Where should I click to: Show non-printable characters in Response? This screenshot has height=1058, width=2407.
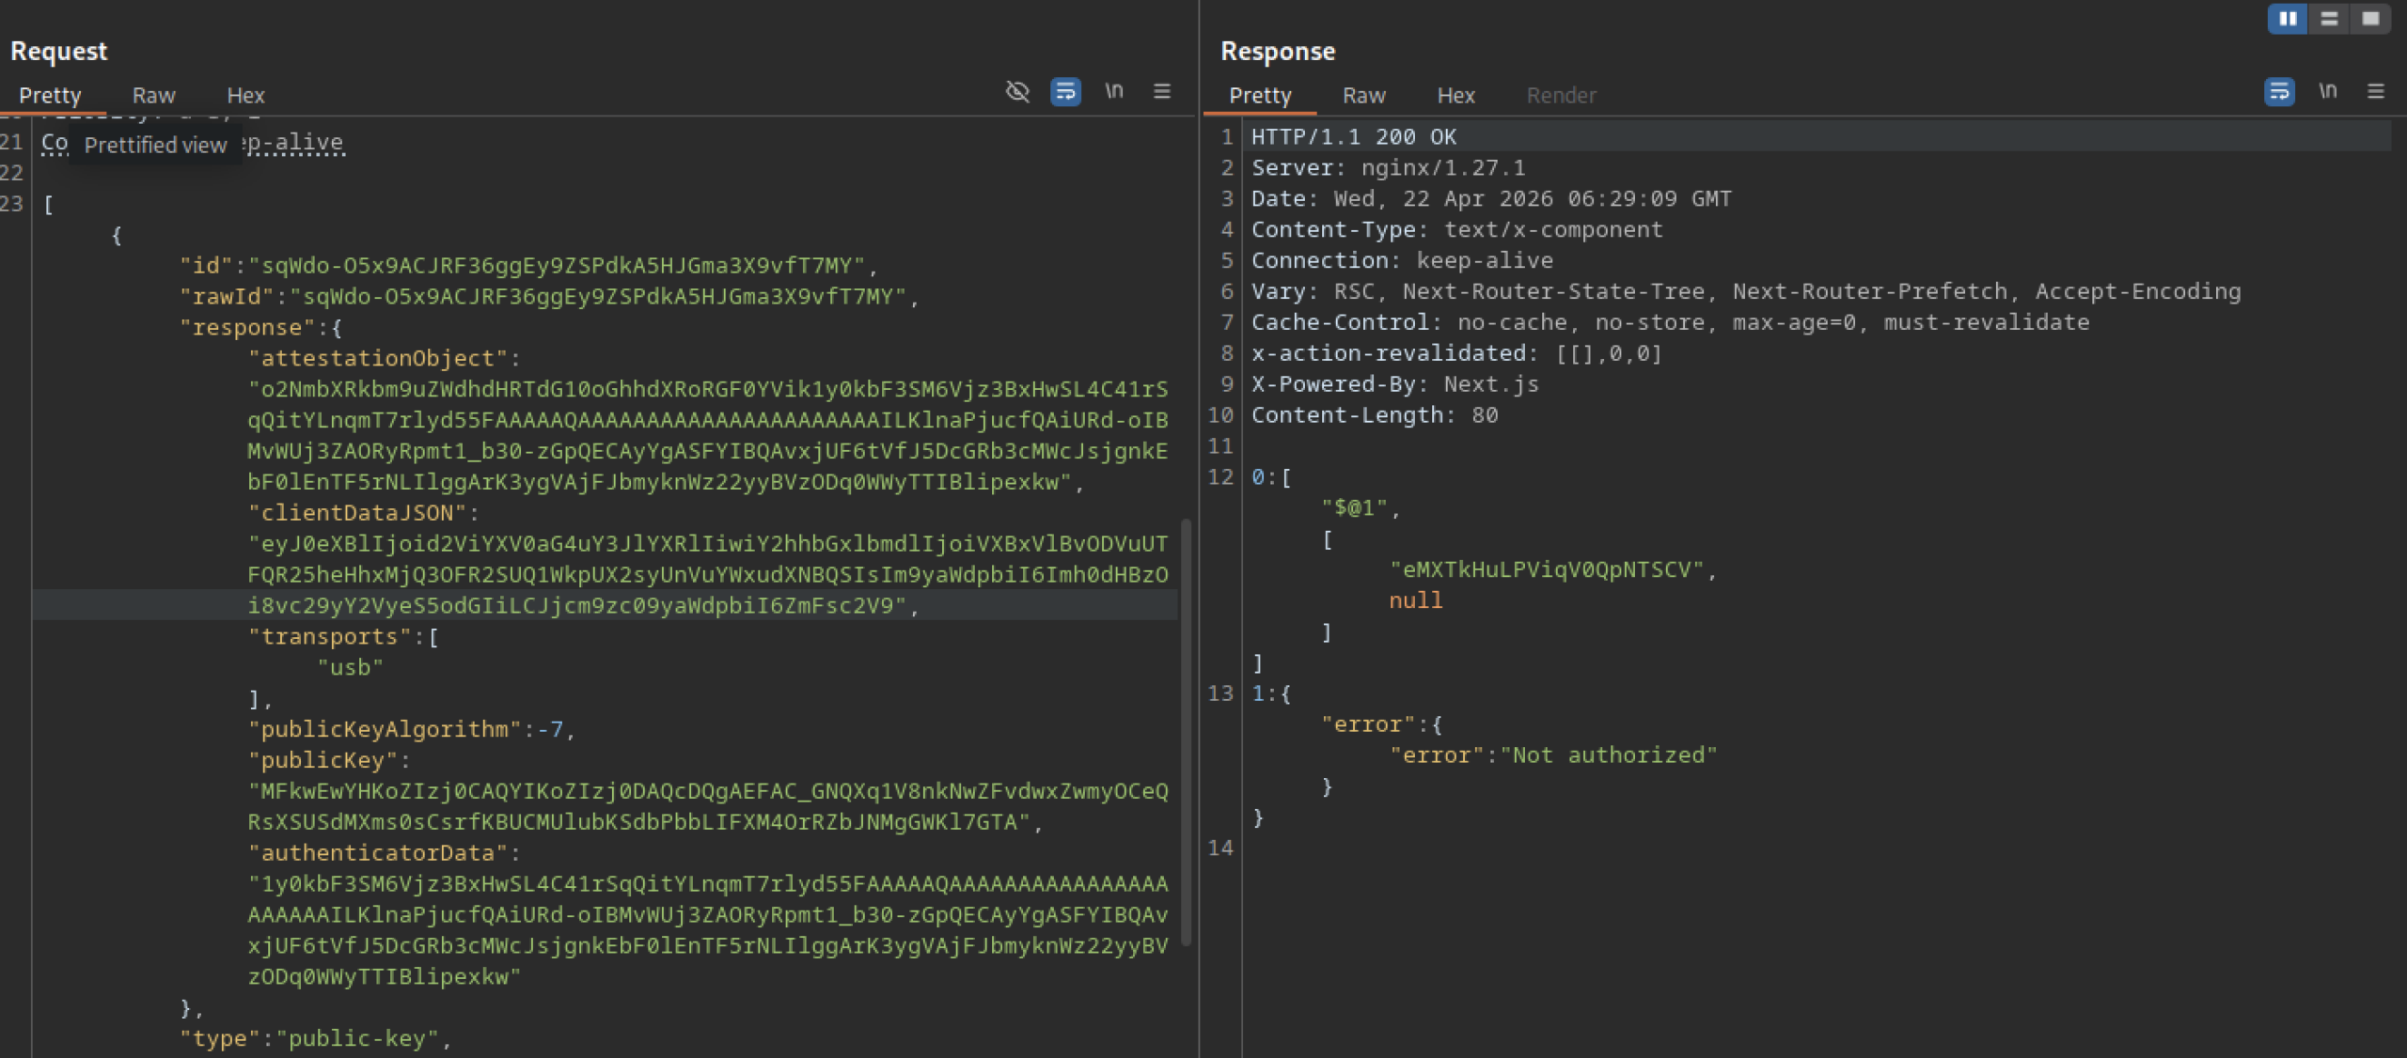(x=2327, y=91)
